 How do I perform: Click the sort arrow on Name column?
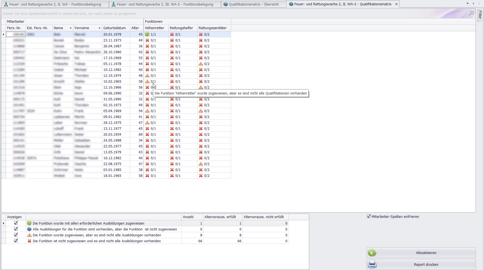pyautogui.click(x=71, y=28)
